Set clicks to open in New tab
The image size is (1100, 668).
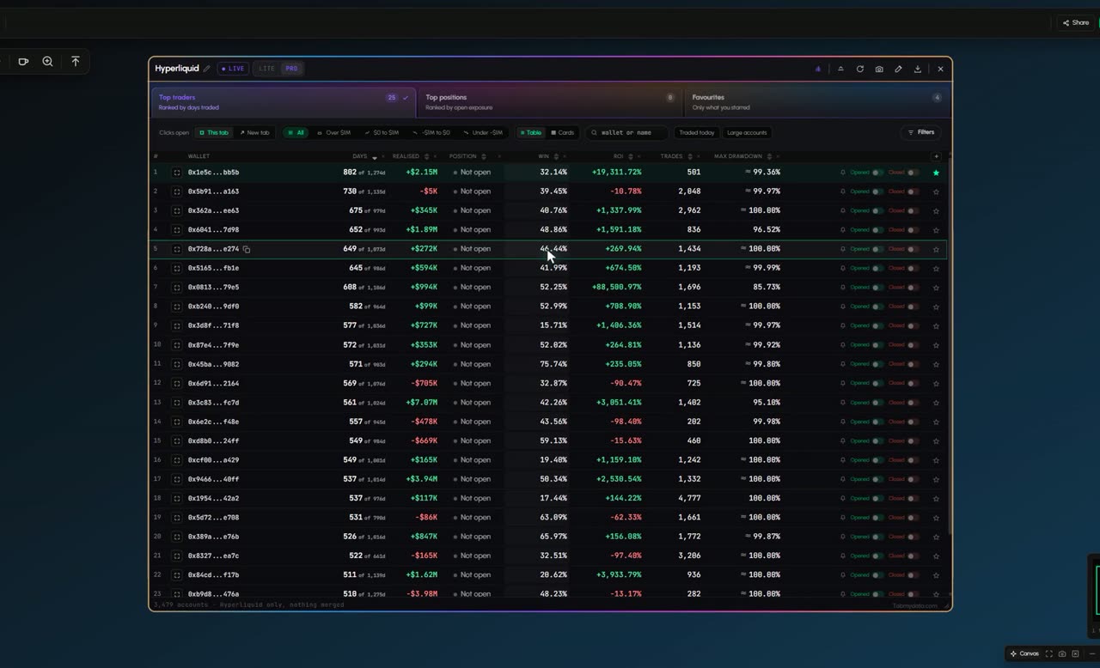point(254,133)
